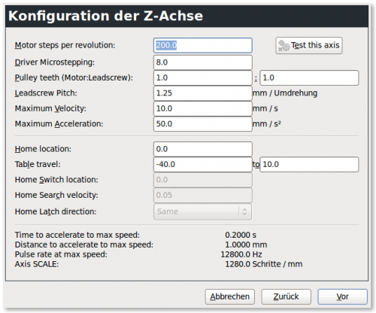This screenshot has width=376, height=313.
Task: Click the motor pulley teeth field
Action: coord(203,77)
